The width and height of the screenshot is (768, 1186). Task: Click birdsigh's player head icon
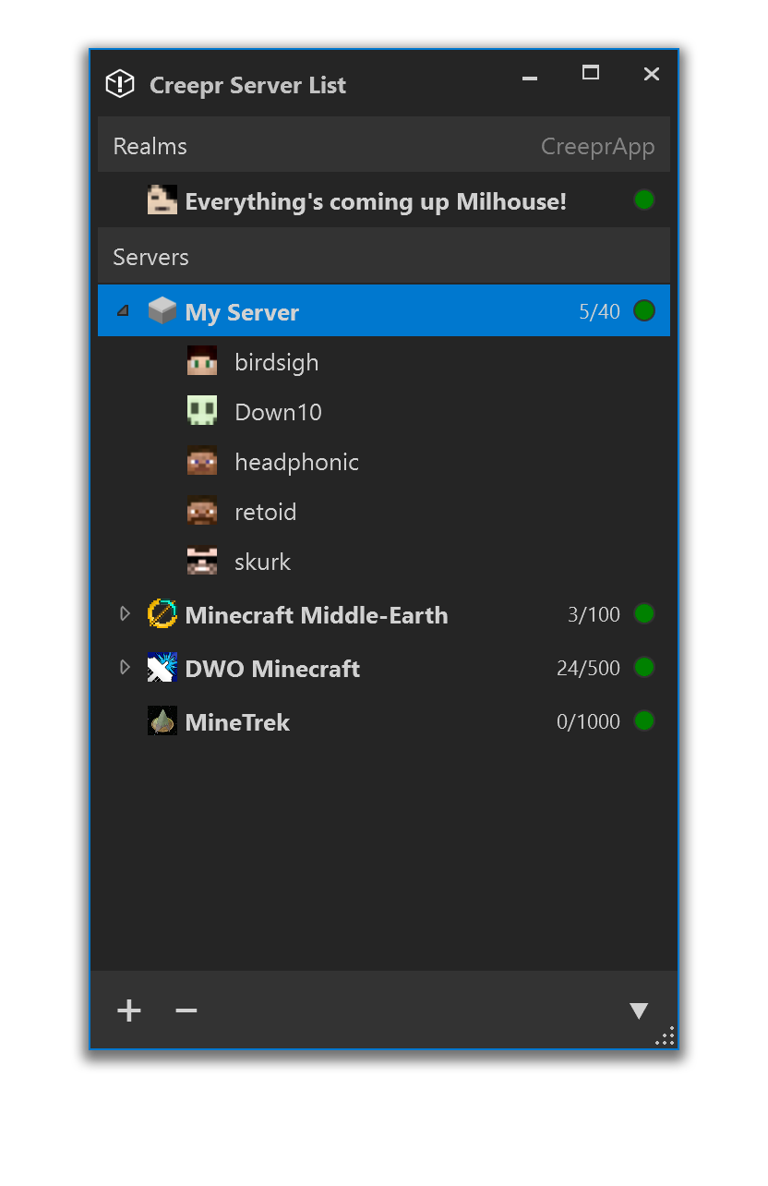tap(202, 361)
